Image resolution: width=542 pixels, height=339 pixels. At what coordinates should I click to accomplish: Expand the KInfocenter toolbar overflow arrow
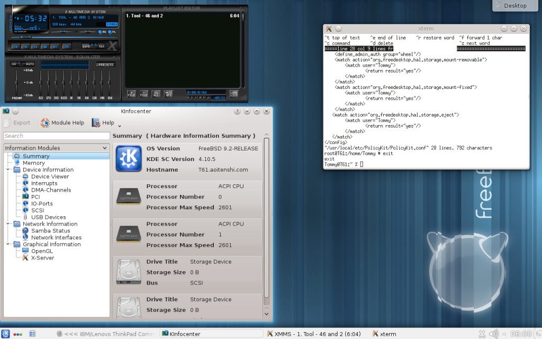coord(120,126)
